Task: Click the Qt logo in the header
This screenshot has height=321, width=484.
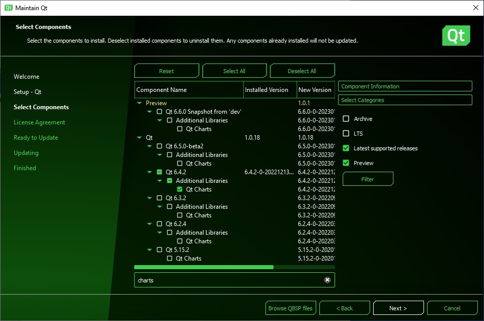Action: click(456, 36)
